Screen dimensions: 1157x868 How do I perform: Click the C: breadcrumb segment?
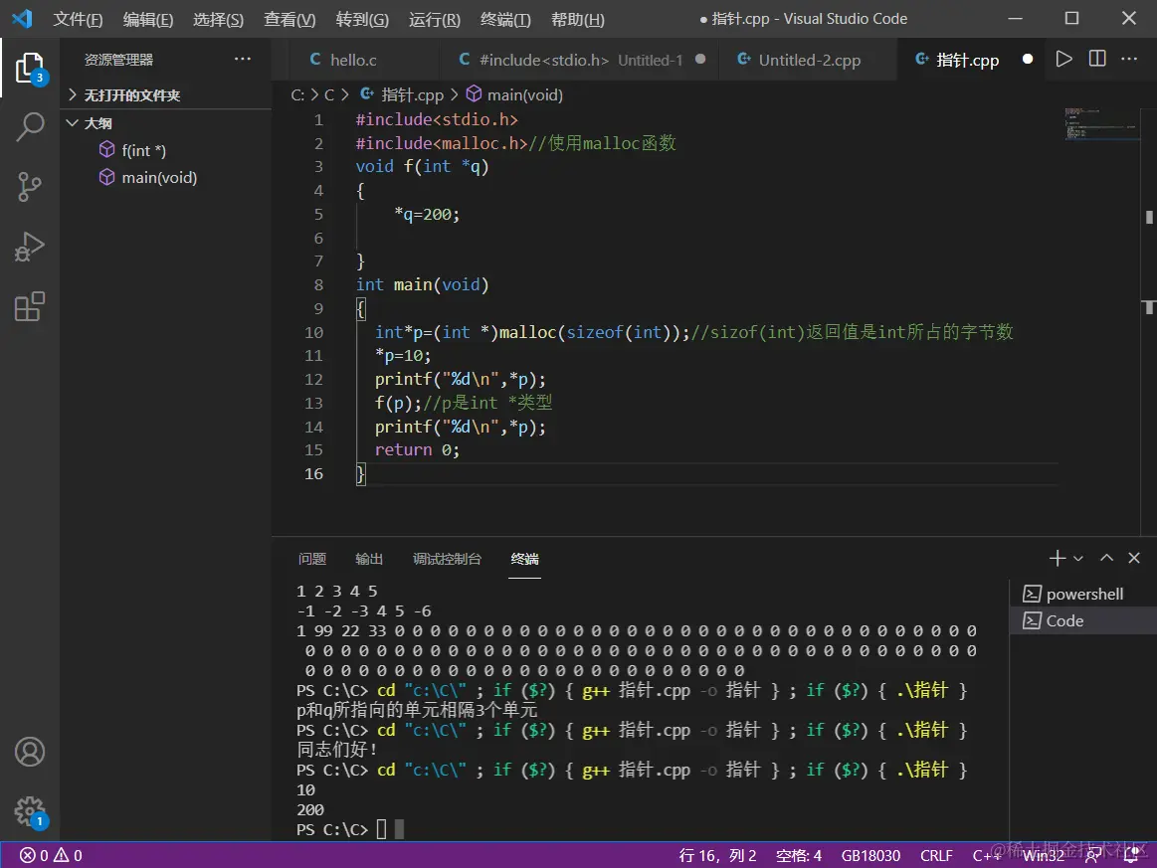click(297, 94)
